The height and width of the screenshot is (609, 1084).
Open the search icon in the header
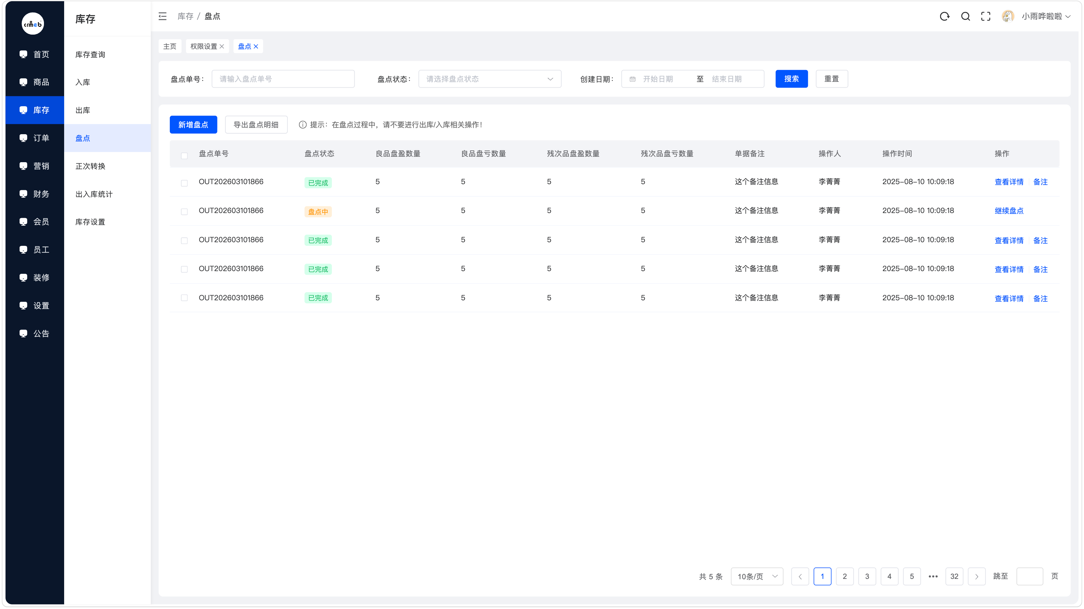pos(966,17)
